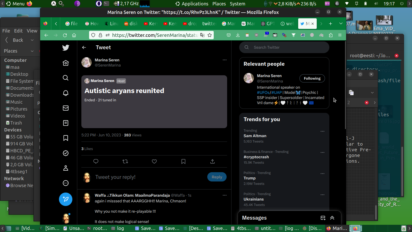This screenshot has height=232, width=412.
Task: Bookmark this page with the star icon
Action: coord(210,35)
